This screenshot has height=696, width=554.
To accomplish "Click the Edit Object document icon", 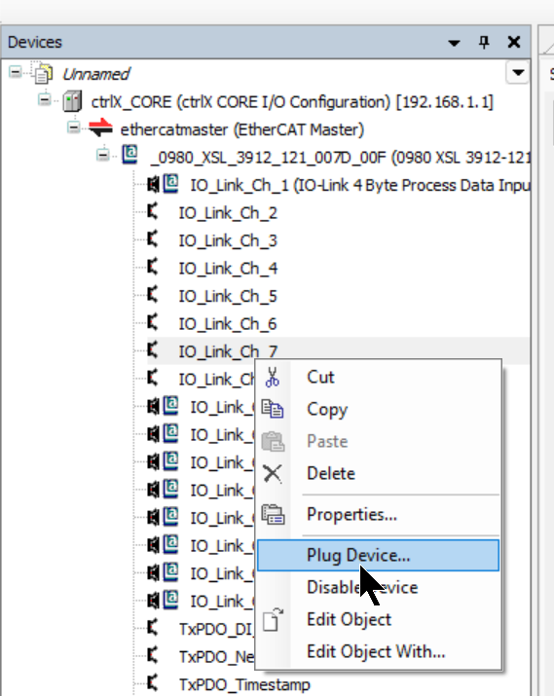I will pyautogui.click(x=273, y=620).
